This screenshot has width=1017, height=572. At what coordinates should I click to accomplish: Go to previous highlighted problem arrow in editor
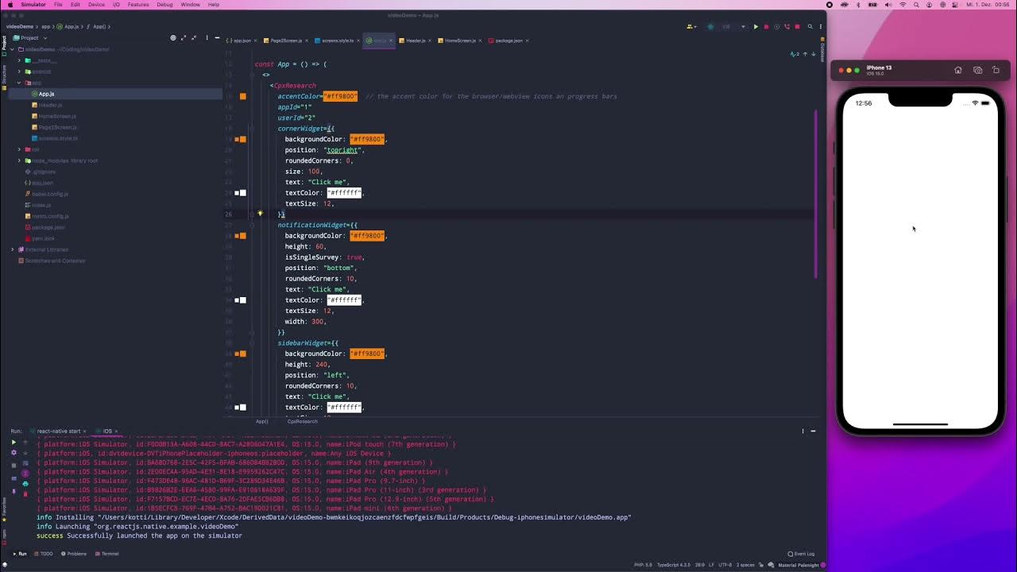[805, 54]
